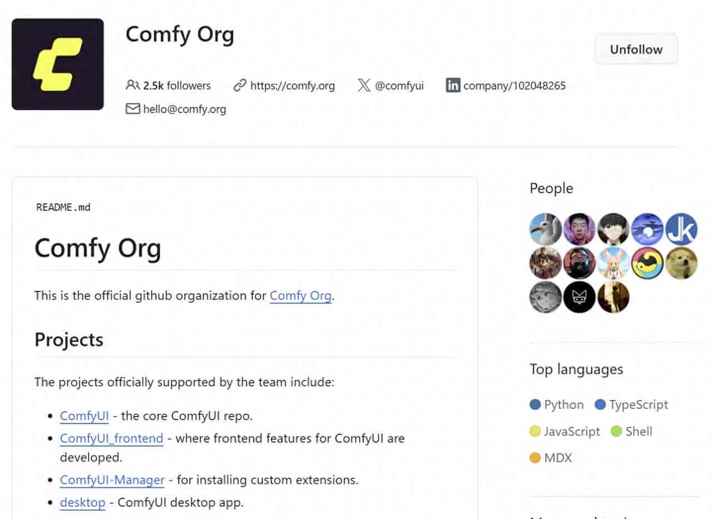Image resolution: width=712 pixels, height=519 pixels.
Task: Click the LinkedIn icon beside company/102048265
Action: click(x=453, y=86)
